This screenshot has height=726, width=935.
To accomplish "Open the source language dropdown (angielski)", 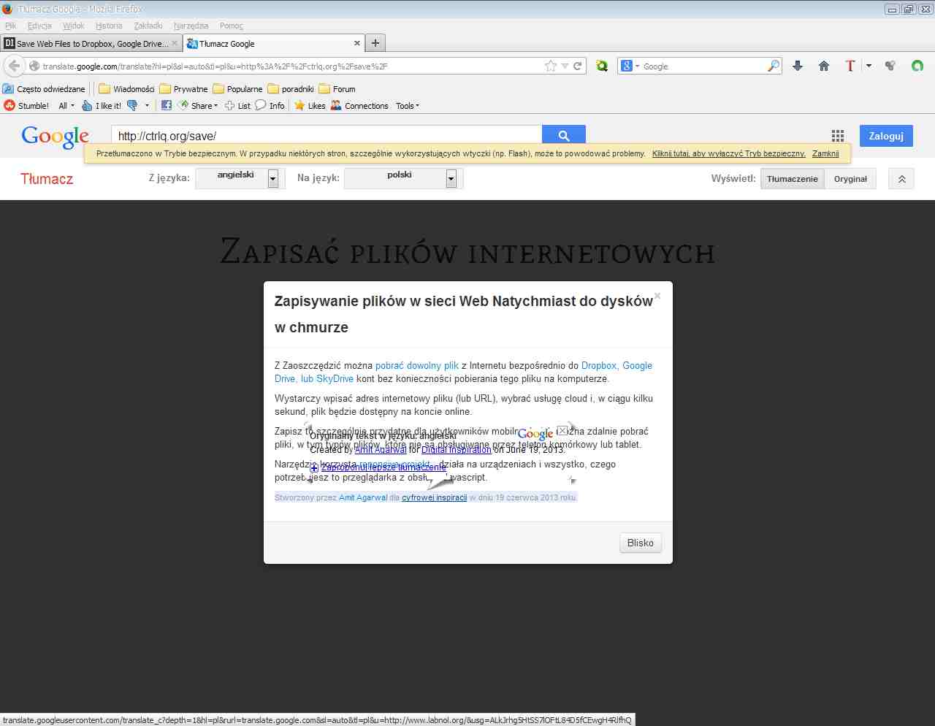I will pyautogui.click(x=272, y=179).
